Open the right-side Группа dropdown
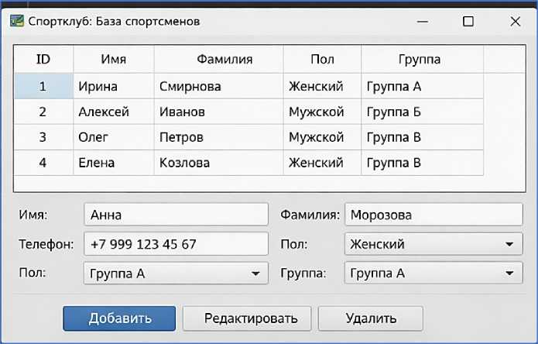Viewport: 538px width, 344px height. 433,273
